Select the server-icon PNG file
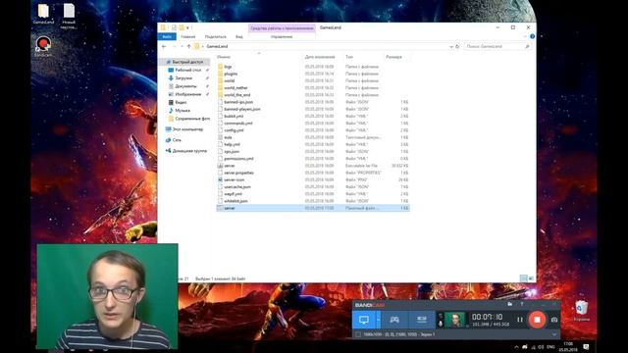Viewport: 628px width, 353px height. (x=234, y=180)
